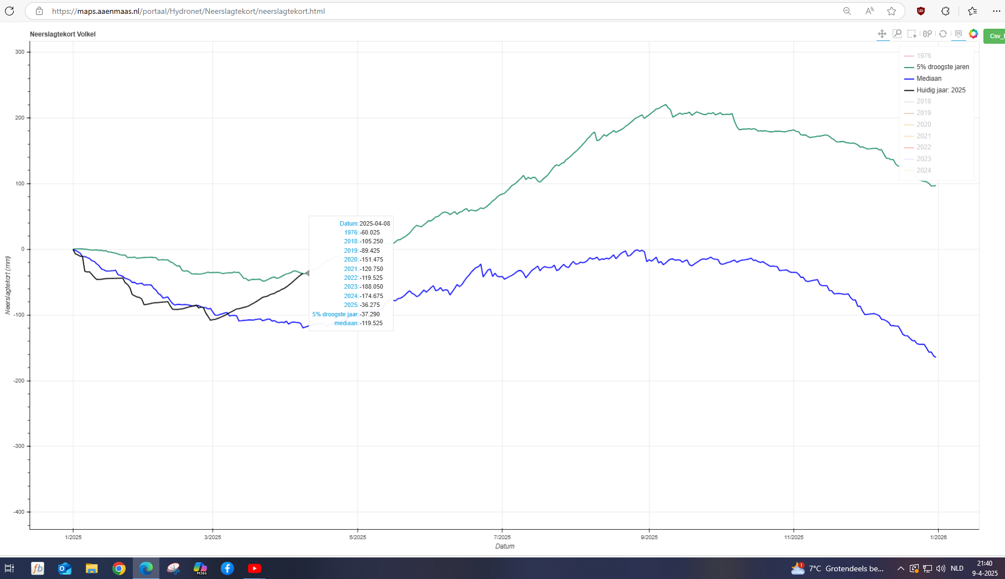Open Snipping Tool from the taskbar
Viewport: 1005px width, 579px height.
173,568
